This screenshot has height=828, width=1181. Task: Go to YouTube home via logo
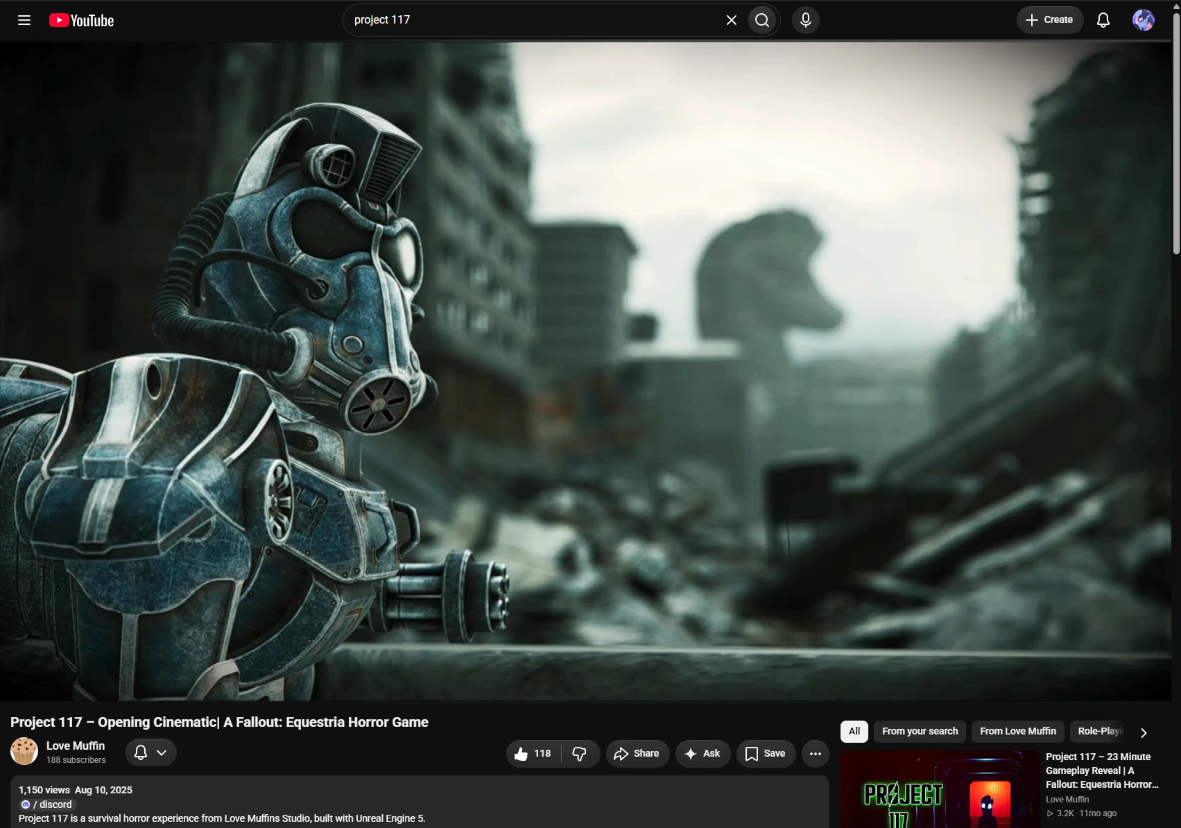pyautogui.click(x=82, y=20)
